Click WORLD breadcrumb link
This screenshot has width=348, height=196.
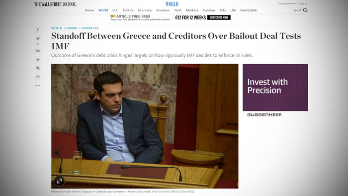(x=57, y=28)
